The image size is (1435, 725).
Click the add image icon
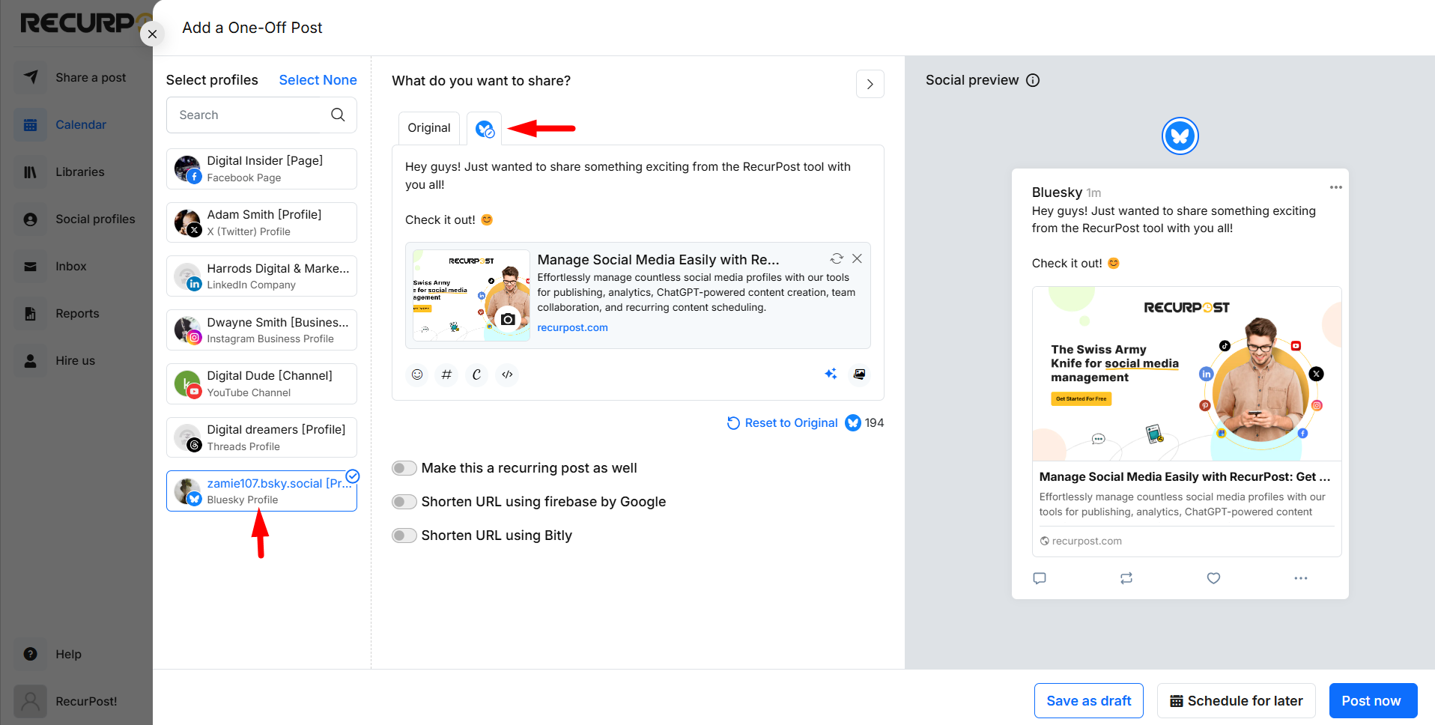[860, 374]
